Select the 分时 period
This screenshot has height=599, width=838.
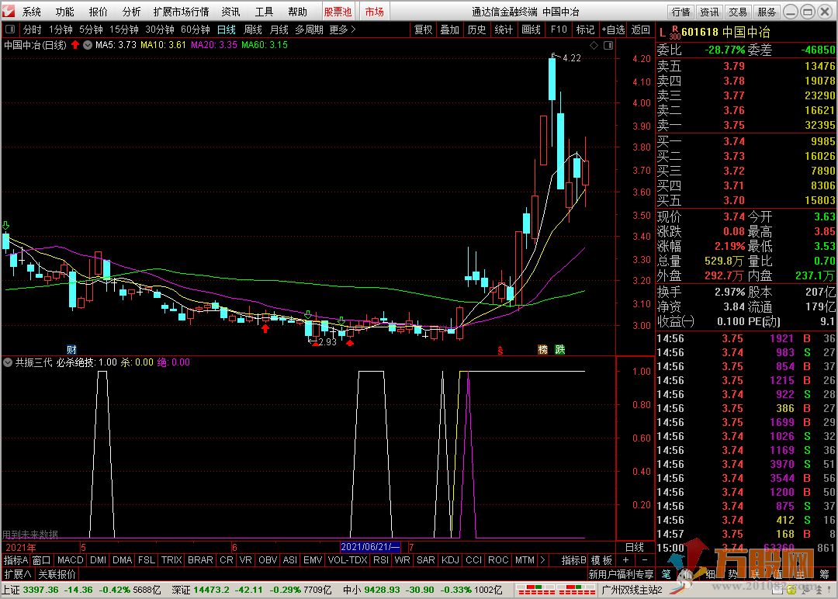coord(32,29)
